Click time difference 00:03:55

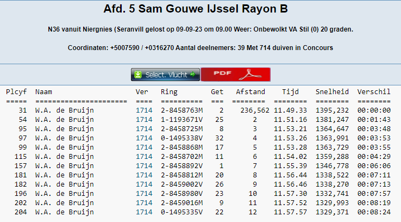[374, 147]
